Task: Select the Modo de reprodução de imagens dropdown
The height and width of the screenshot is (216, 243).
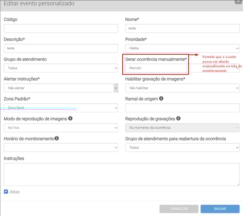Action: click(x=61, y=128)
